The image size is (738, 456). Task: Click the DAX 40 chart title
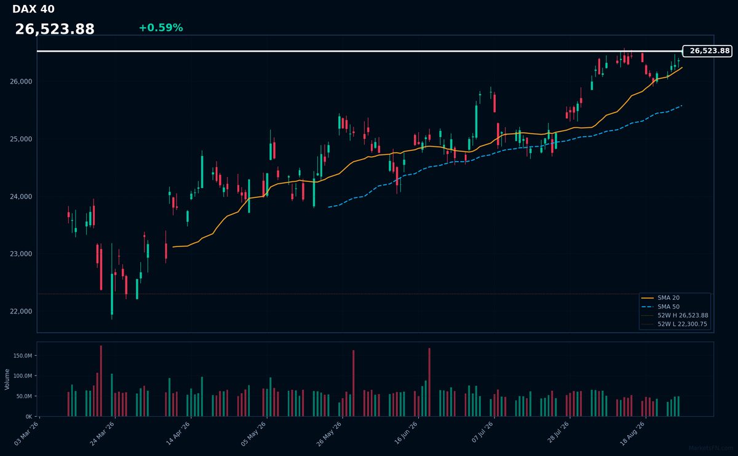(x=33, y=9)
